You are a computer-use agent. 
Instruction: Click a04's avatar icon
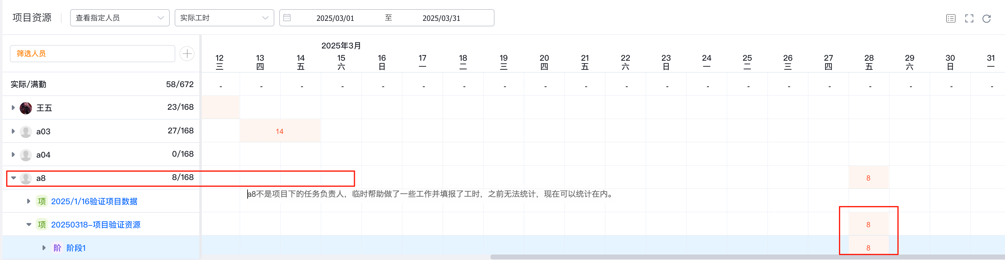[26, 155]
